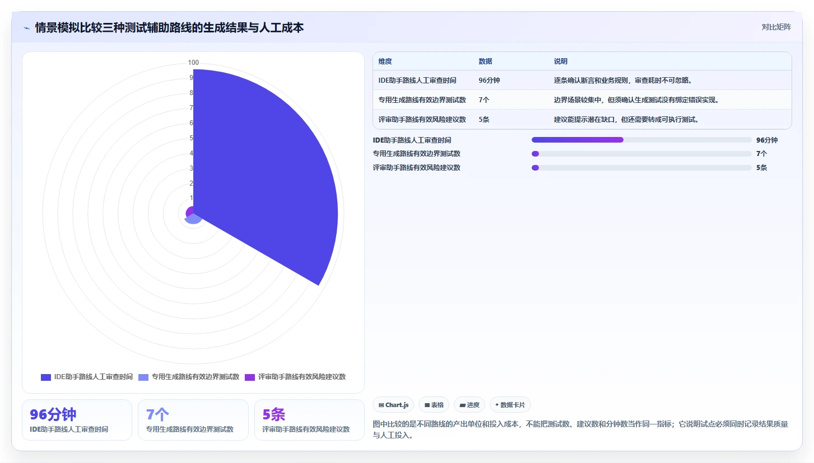Toggle legend swatch for 专用生成路线有效边界测试数

tap(143, 377)
